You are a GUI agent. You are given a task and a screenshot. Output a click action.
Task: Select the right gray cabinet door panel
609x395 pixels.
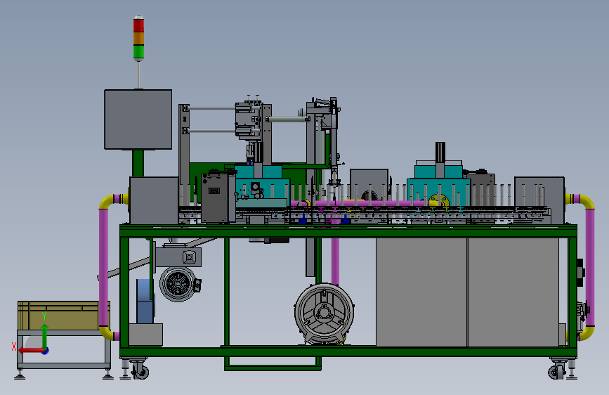click(x=513, y=292)
